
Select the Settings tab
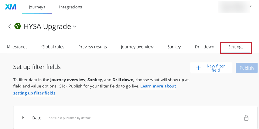tap(236, 47)
